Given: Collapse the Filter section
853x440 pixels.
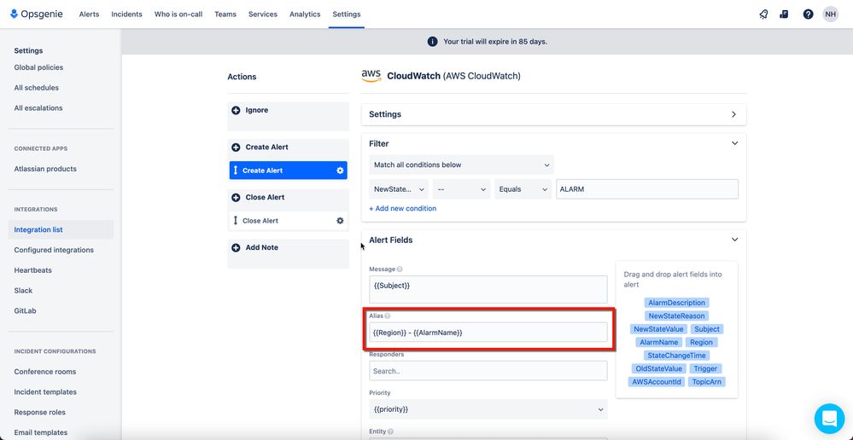Looking at the screenshot, I should [x=734, y=143].
